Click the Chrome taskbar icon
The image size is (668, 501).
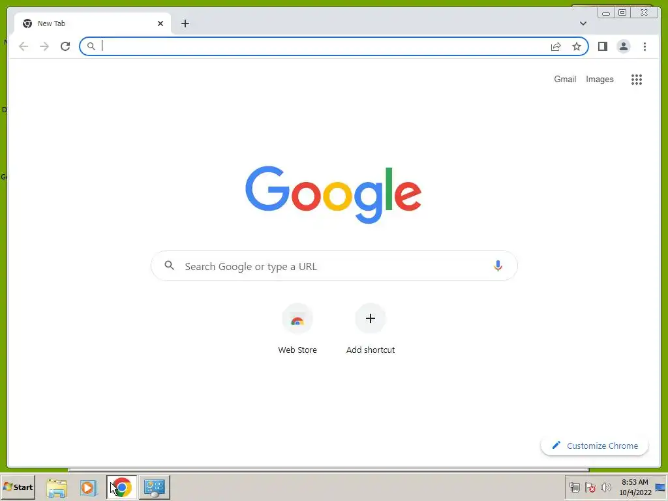[x=122, y=487]
